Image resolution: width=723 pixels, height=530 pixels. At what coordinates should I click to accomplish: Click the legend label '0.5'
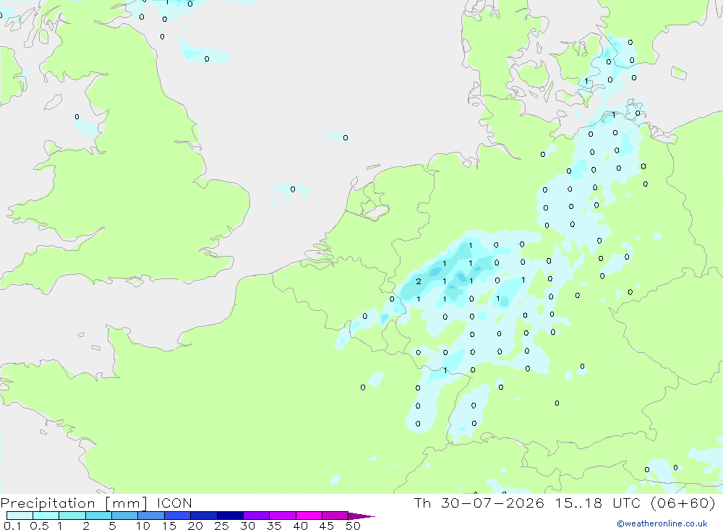coord(39,526)
